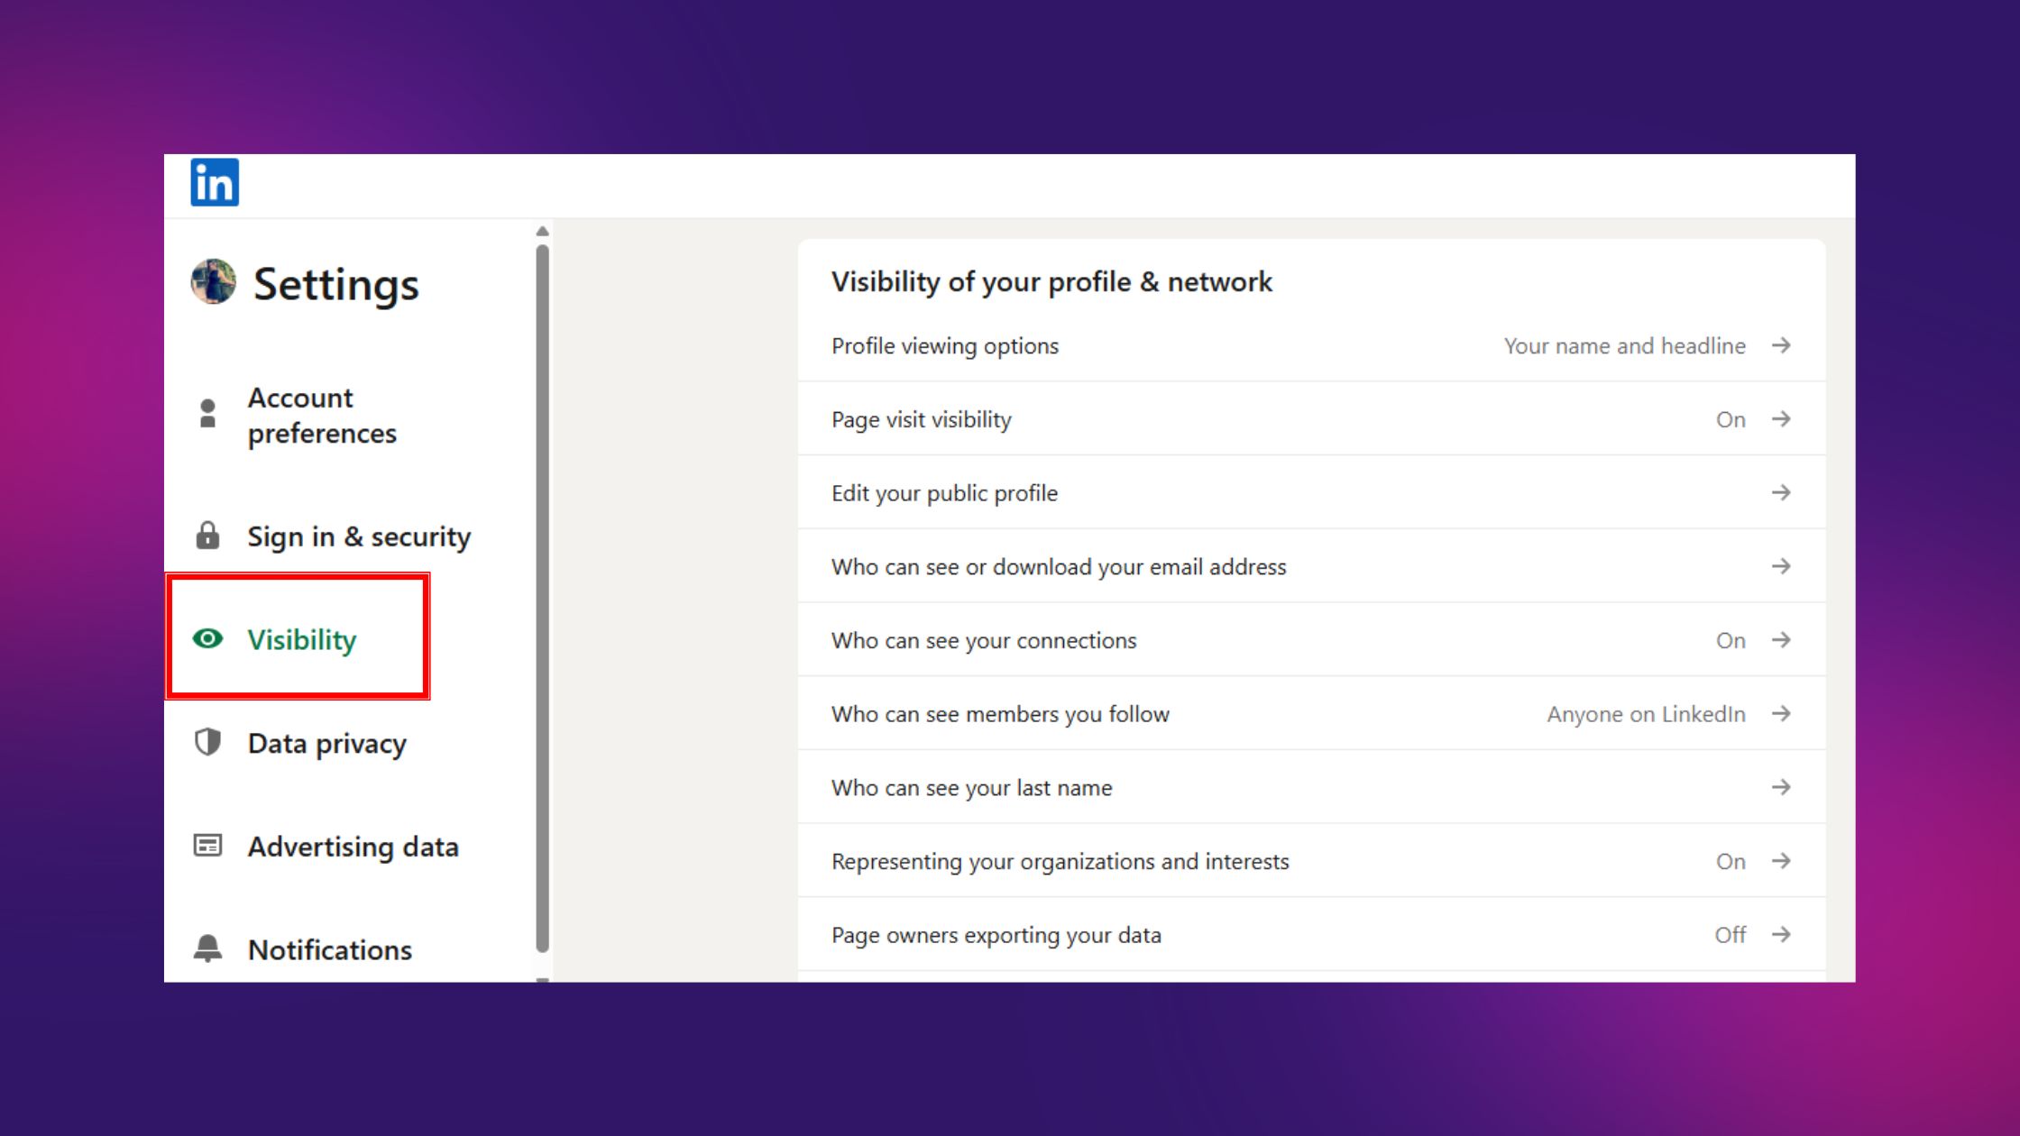Click the arrow next to Edit your public profile

(x=1780, y=493)
